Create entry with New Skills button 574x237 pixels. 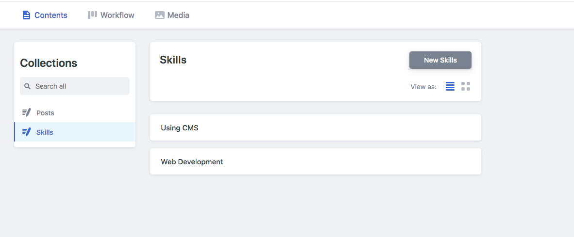pyautogui.click(x=440, y=60)
